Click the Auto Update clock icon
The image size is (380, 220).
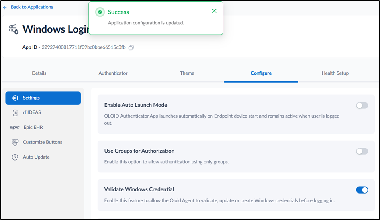15,157
